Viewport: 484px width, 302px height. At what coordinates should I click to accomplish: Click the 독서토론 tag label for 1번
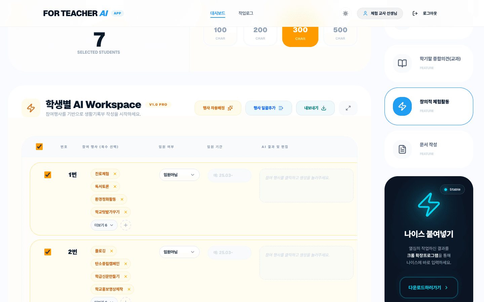pyautogui.click(x=102, y=187)
